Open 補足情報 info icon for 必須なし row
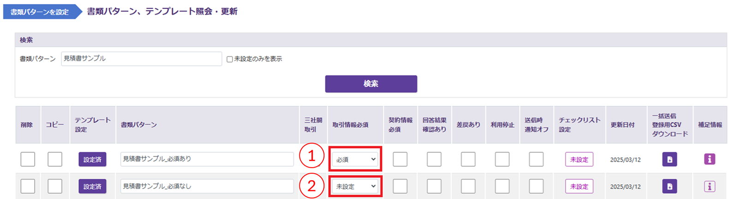 709,187
